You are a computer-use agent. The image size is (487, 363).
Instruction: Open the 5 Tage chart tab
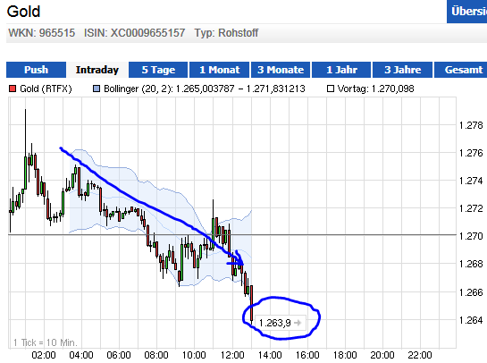pos(158,70)
